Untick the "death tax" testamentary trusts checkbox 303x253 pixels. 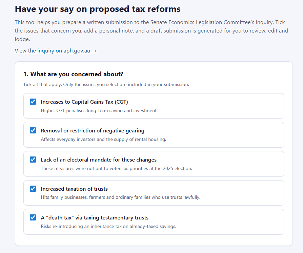pyautogui.click(x=33, y=217)
